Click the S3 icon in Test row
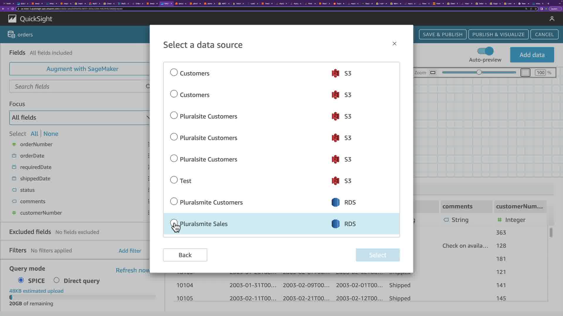 tap(335, 181)
